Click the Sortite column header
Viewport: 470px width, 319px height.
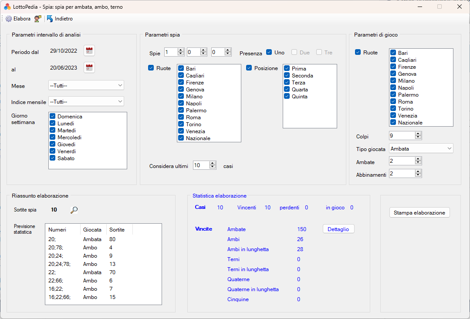pyautogui.click(x=119, y=230)
